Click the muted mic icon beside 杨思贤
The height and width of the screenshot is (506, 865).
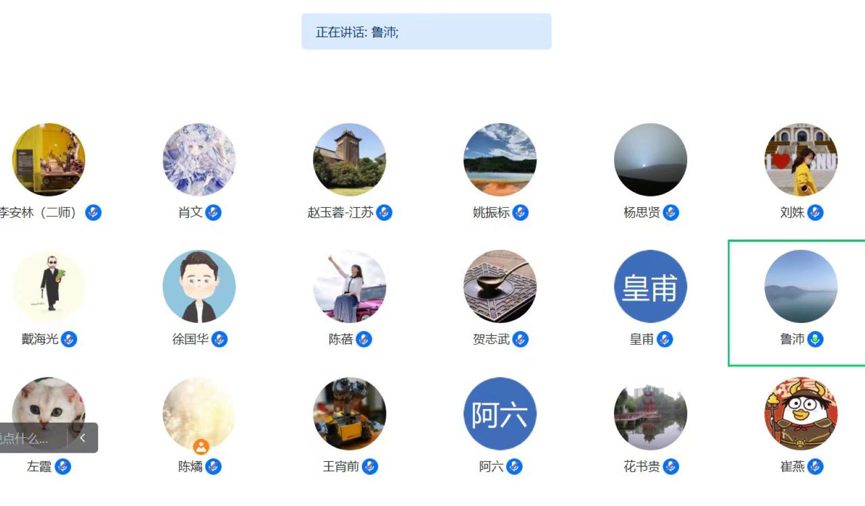tap(671, 213)
